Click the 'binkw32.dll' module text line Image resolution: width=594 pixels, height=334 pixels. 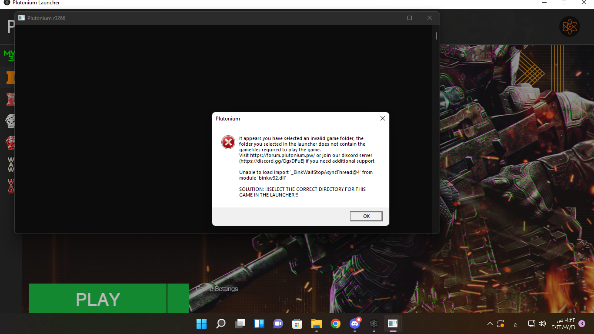point(262,178)
